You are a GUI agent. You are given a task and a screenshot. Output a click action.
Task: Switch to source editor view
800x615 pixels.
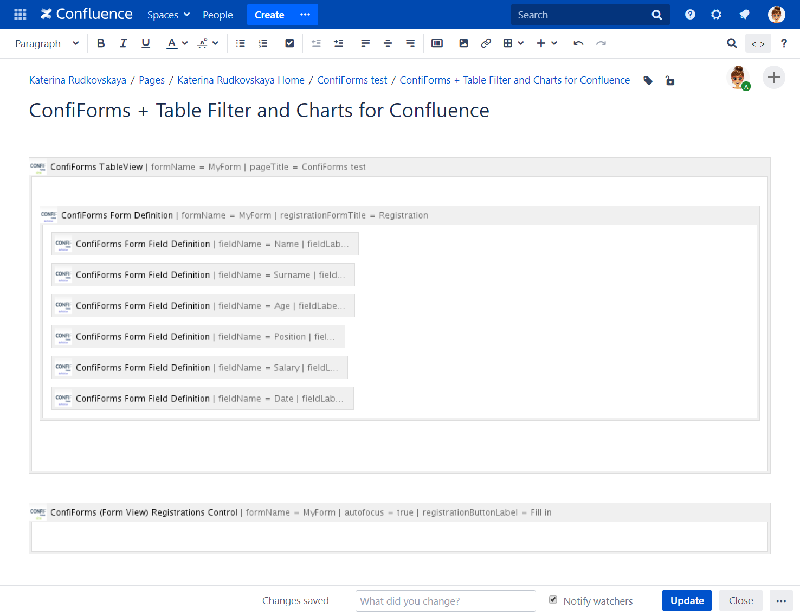pyautogui.click(x=758, y=43)
